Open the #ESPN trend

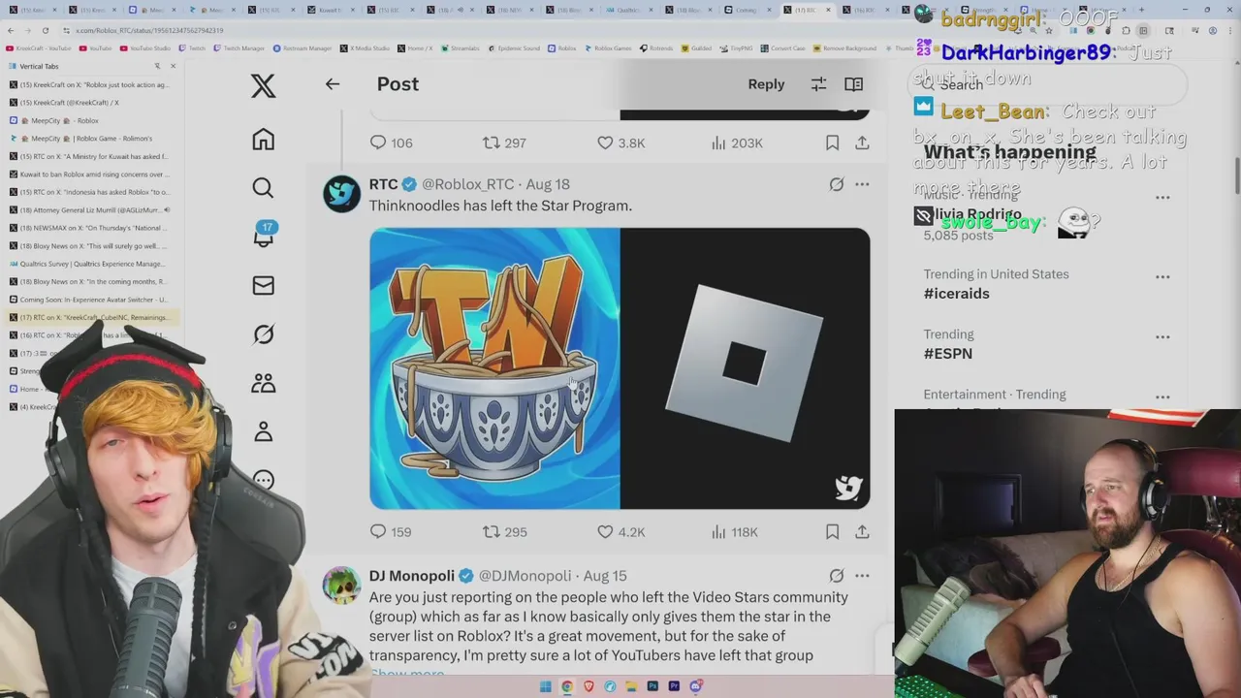point(948,354)
